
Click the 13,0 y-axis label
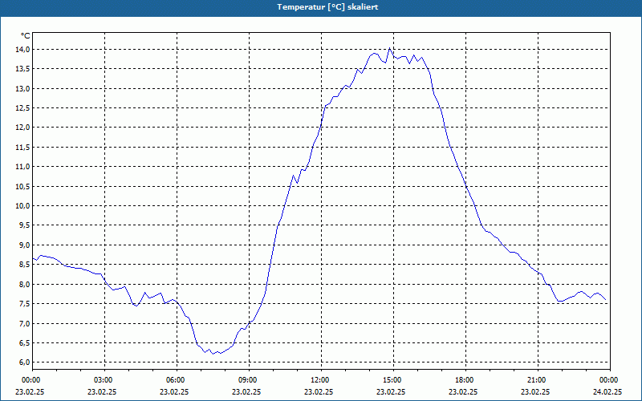tap(23, 88)
